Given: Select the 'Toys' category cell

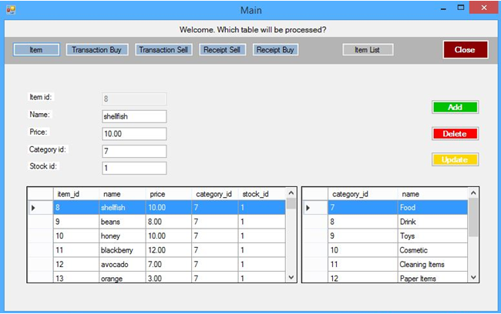Looking at the screenshot, I should click(432, 236).
